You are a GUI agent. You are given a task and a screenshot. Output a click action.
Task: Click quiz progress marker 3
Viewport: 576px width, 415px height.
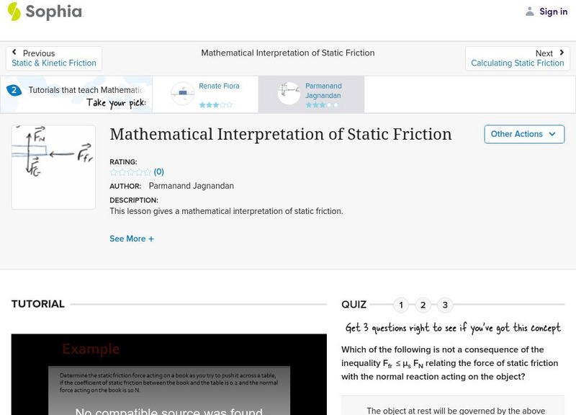coord(445,305)
